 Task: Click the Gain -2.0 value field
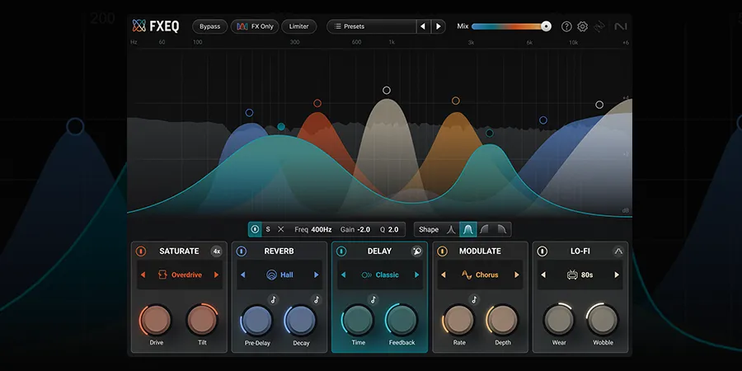point(355,229)
